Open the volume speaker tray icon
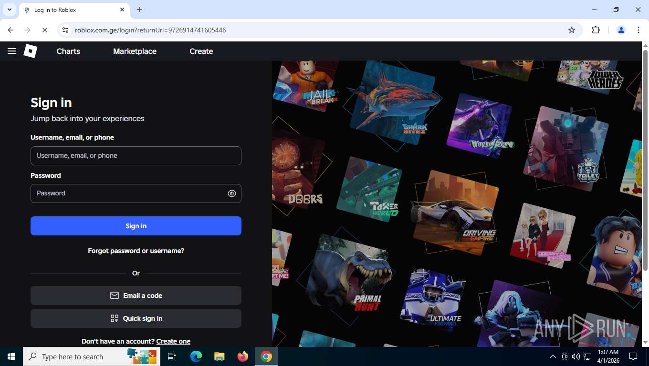This screenshot has height=366, width=649. [x=576, y=356]
